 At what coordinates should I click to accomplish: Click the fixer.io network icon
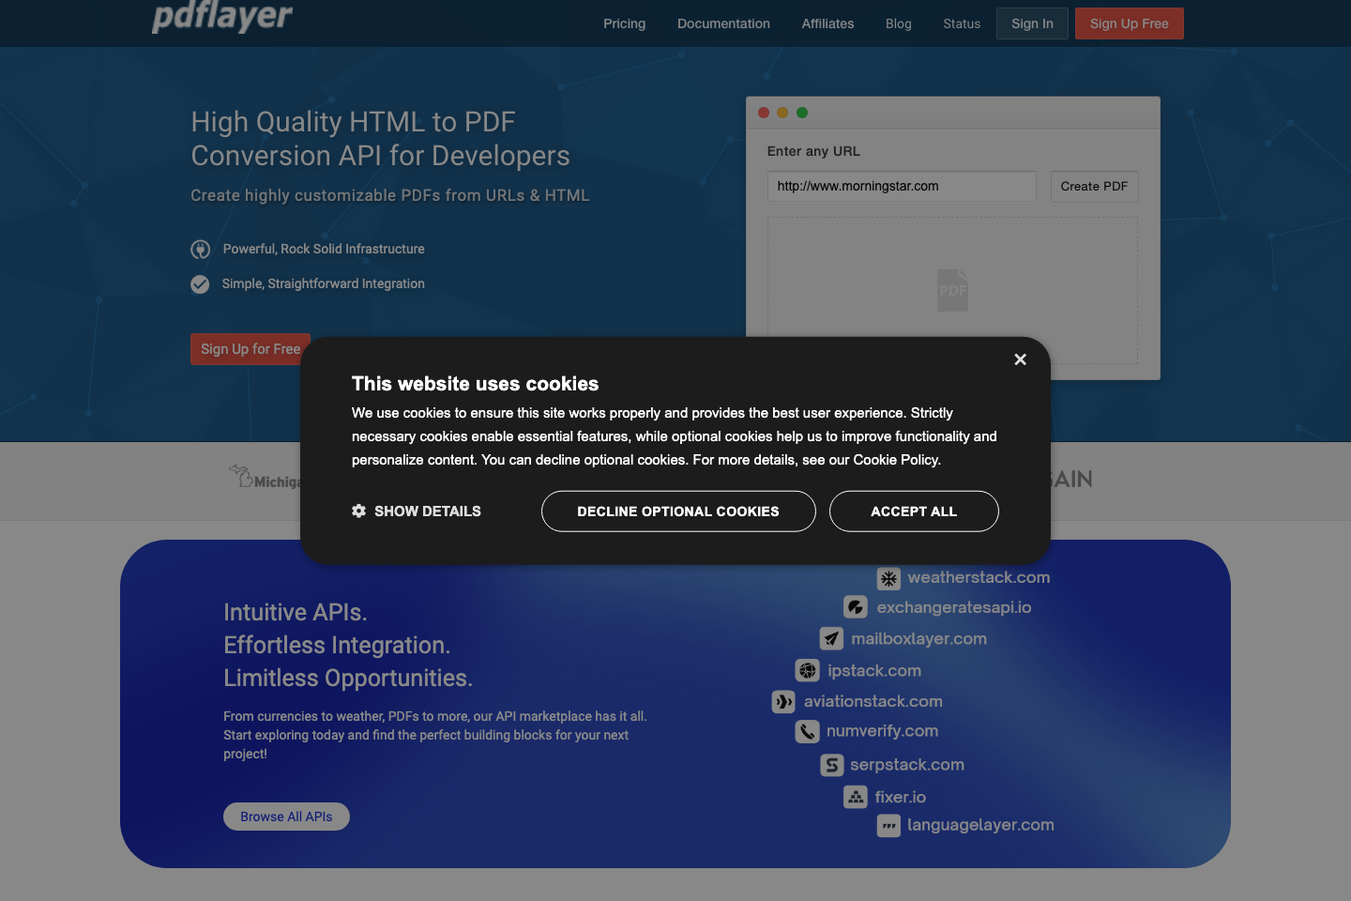point(856,797)
